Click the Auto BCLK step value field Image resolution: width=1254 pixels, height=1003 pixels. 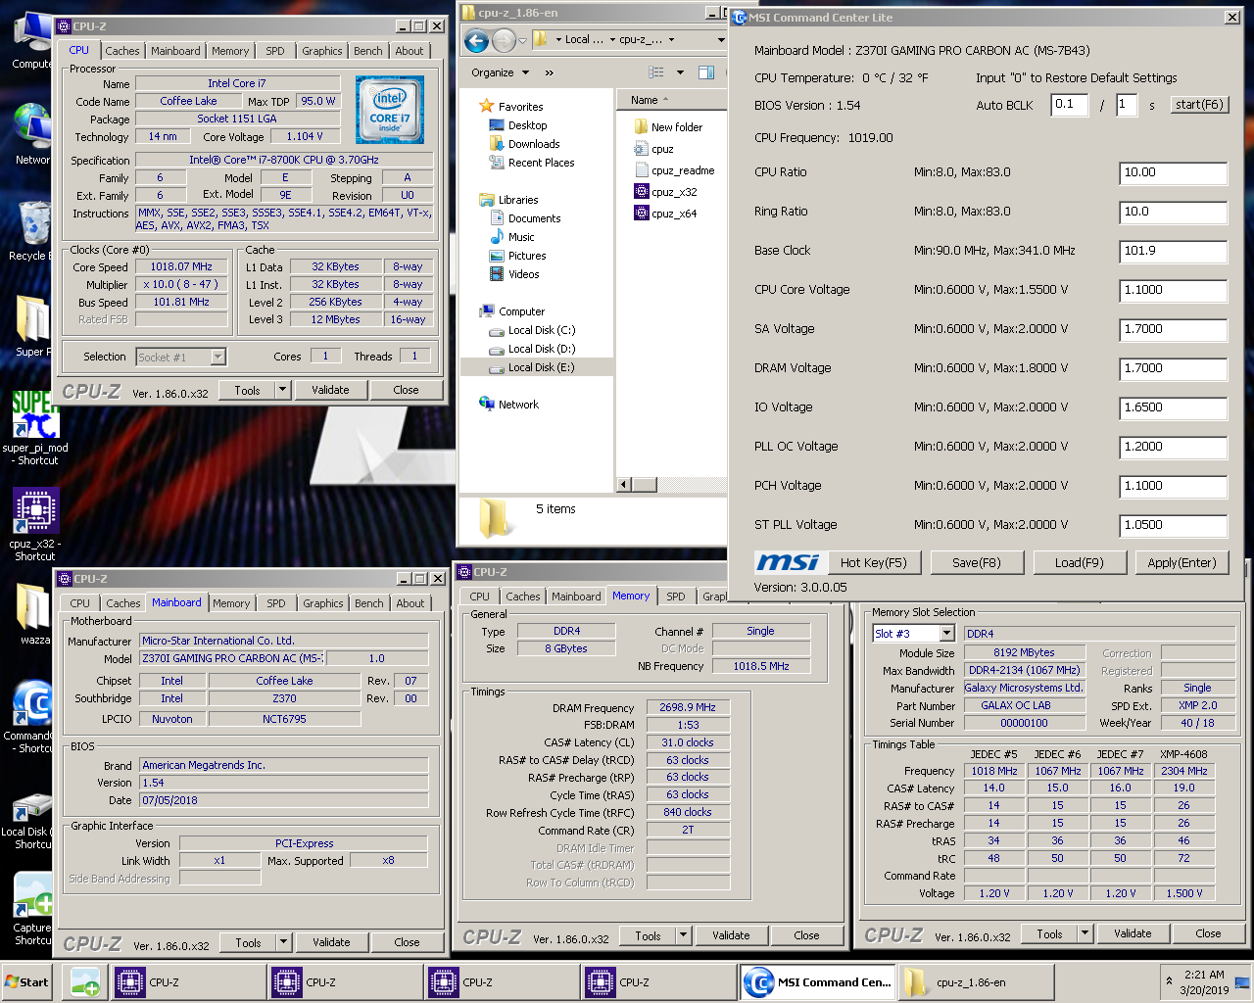click(1070, 105)
